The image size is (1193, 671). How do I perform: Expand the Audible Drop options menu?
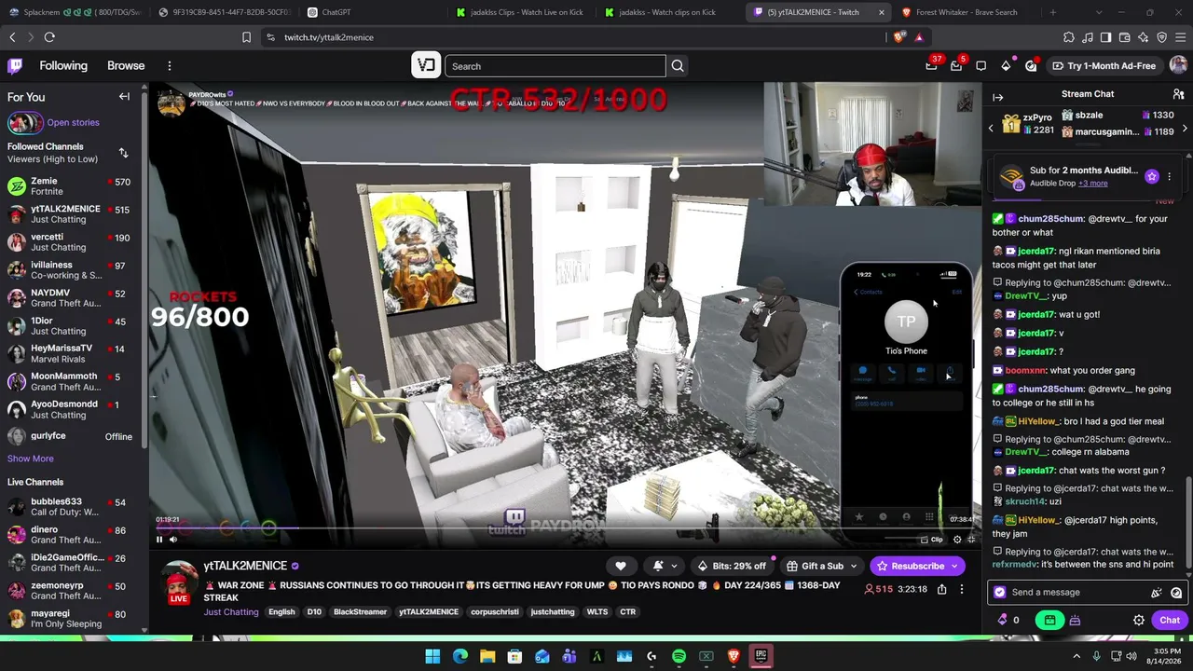(x=1170, y=176)
